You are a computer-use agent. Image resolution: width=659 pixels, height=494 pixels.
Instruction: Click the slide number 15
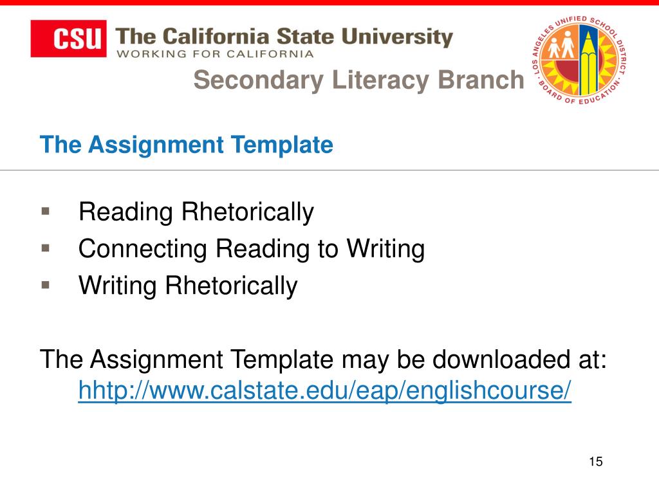point(595,461)
